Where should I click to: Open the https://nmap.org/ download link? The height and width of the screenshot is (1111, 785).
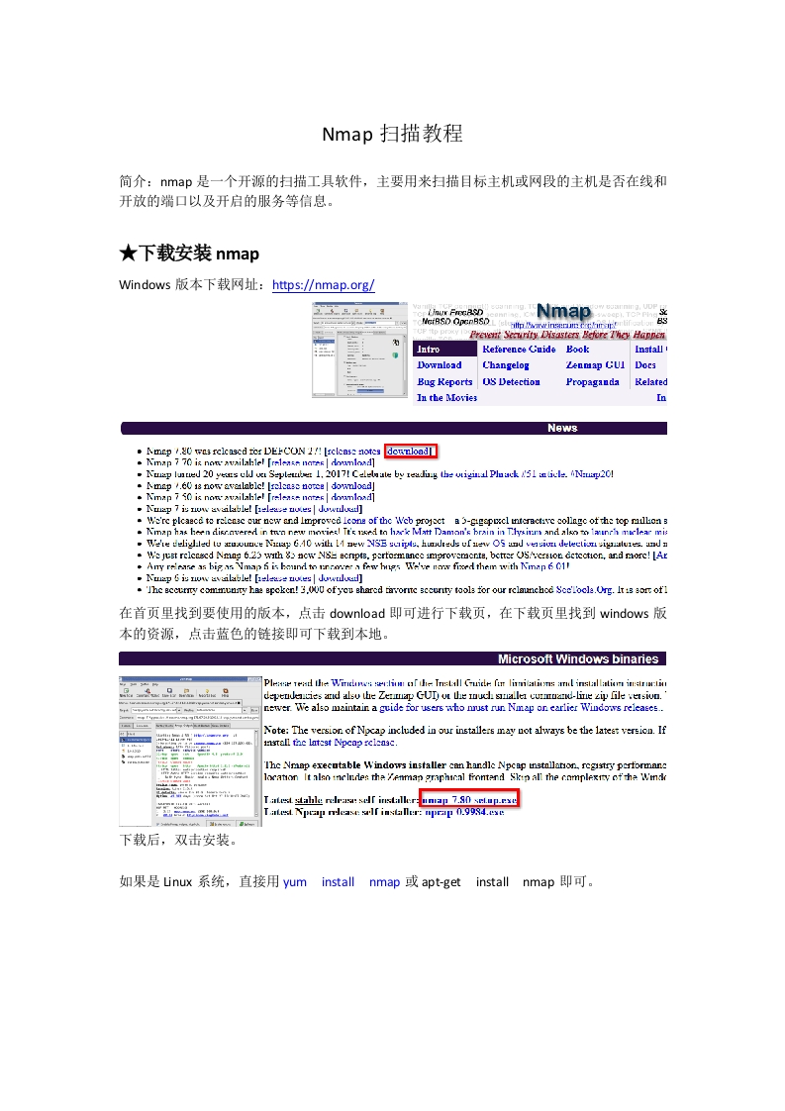(323, 285)
